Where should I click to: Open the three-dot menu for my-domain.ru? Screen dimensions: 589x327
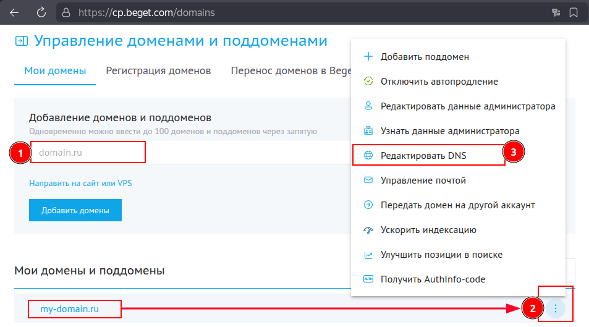point(555,308)
